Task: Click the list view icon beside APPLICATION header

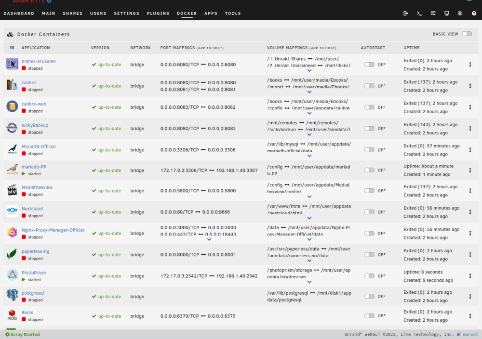Action: pos(12,48)
